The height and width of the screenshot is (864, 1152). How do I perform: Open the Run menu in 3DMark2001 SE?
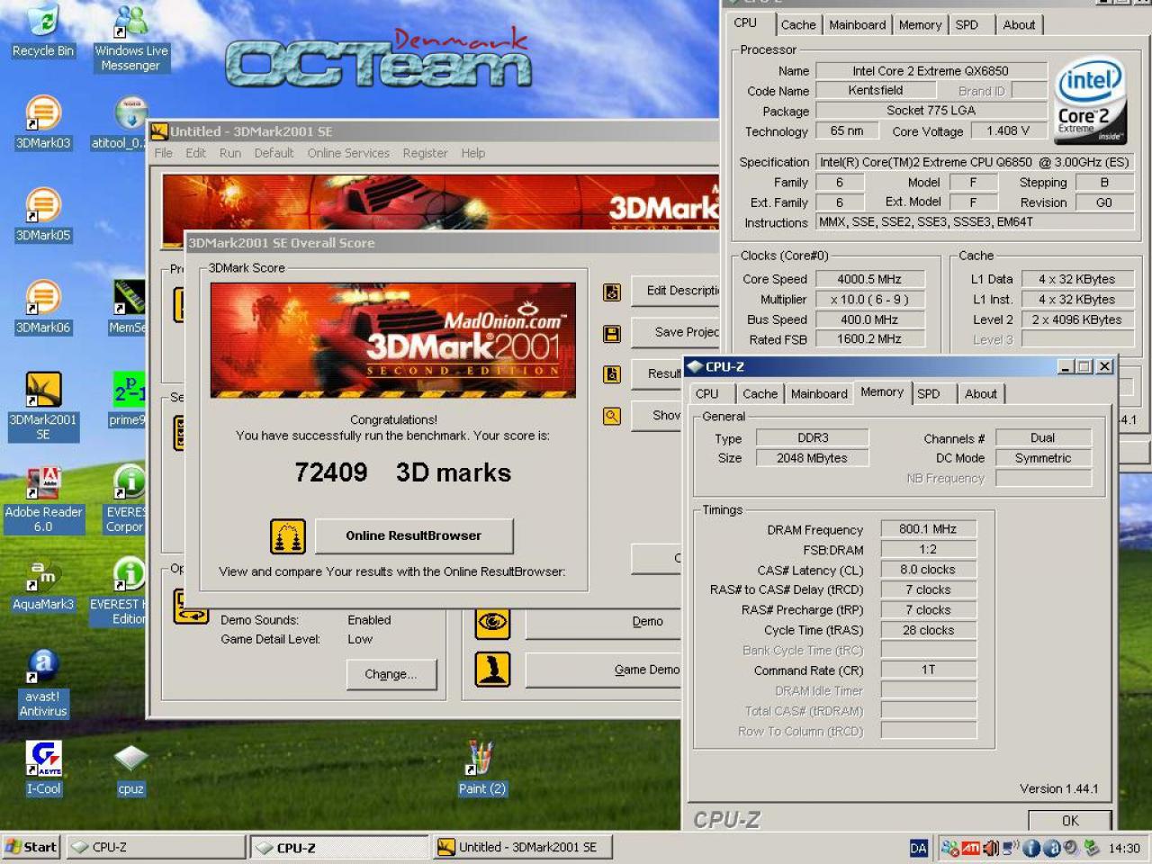pos(230,153)
